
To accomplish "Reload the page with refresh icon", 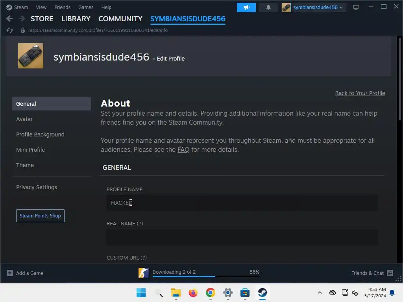I will pos(10,30).
